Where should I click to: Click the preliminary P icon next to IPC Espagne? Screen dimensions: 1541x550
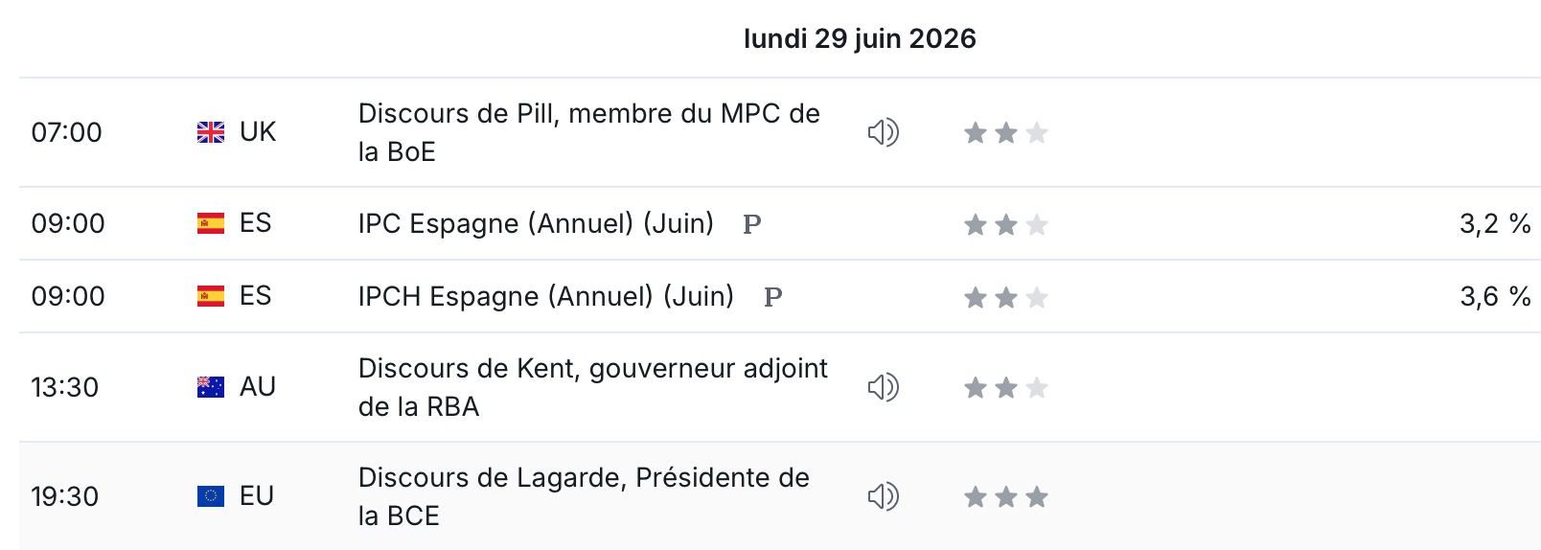point(752,224)
